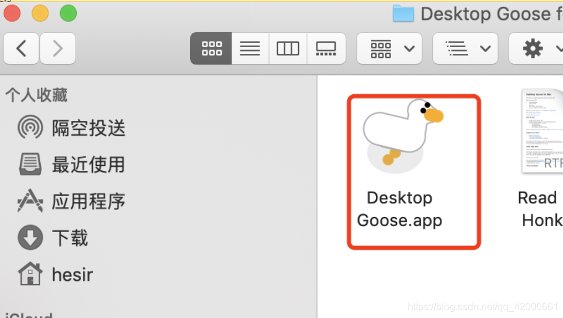This screenshot has width=563, height=318.
Task: Open 下载 (Downloads) in sidebar
Action: [70, 238]
